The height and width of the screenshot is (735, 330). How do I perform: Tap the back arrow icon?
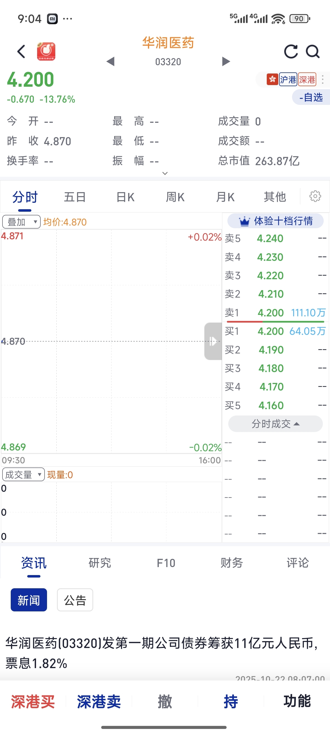21,52
